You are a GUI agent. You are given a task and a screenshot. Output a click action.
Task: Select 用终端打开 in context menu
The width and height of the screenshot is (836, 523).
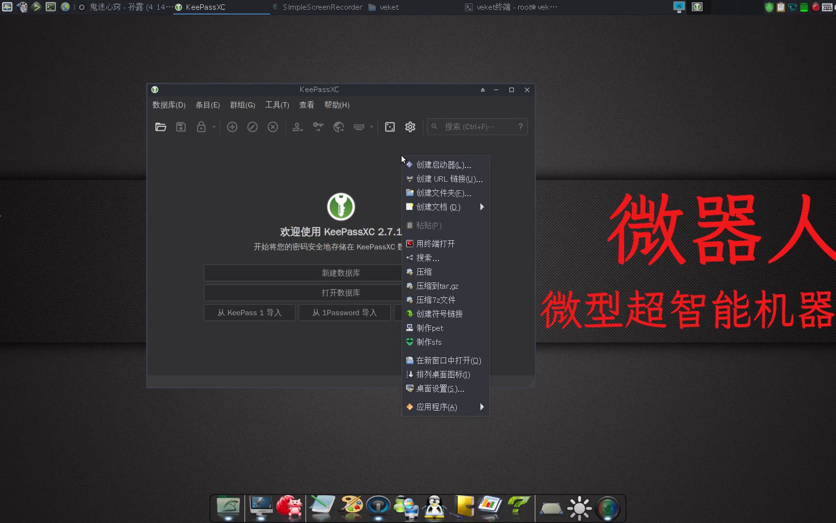pos(446,244)
